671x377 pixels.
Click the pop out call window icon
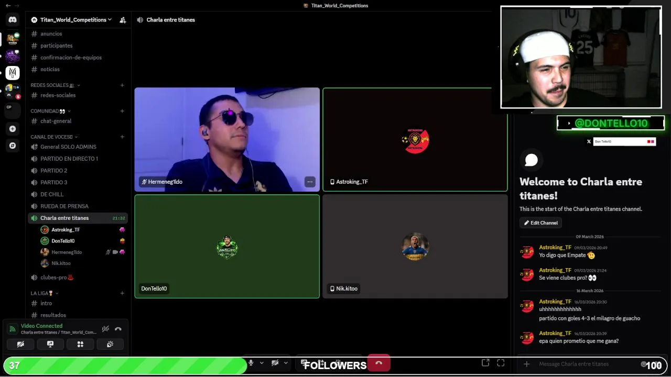485,363
